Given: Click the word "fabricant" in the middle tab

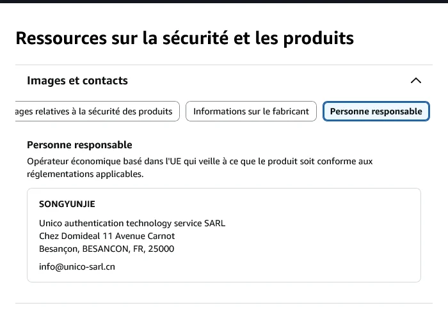Looking at the screenshot, I should click(291, 111).
